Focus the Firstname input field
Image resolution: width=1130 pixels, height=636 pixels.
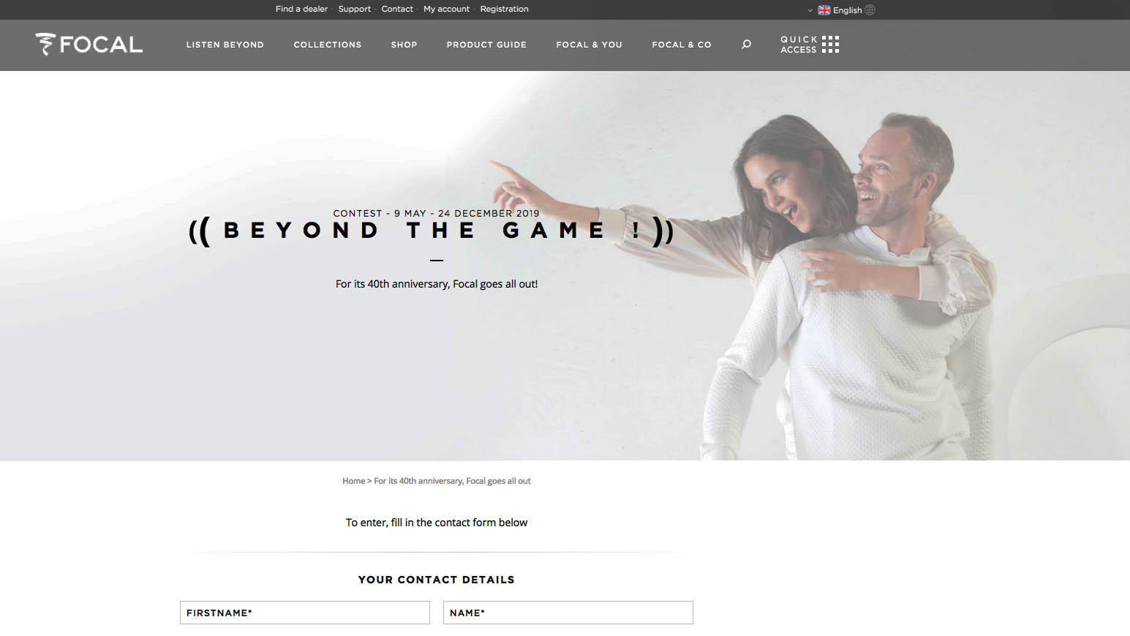click(305, 613)
